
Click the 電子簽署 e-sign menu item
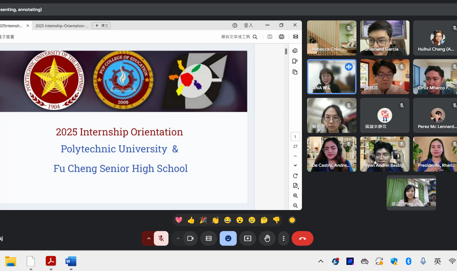tap(7, 37)
